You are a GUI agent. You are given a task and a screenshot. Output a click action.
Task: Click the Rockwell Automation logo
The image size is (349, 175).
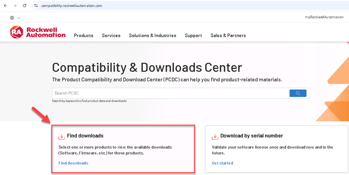pyautogui.click(x=38, y=32)
